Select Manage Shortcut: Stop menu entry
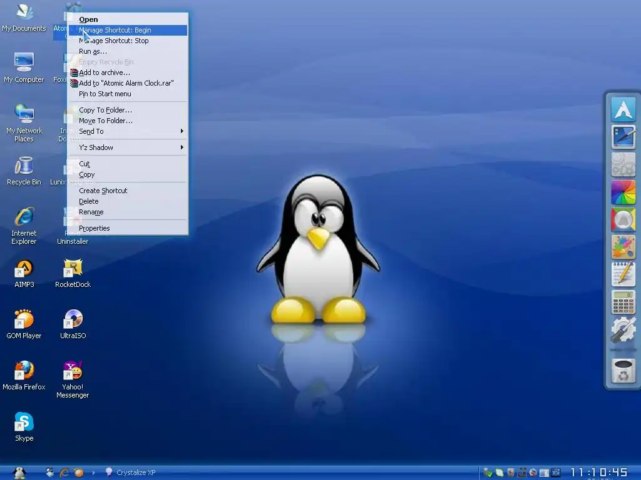This screenshot has width=641, height=480. point(128,41)
